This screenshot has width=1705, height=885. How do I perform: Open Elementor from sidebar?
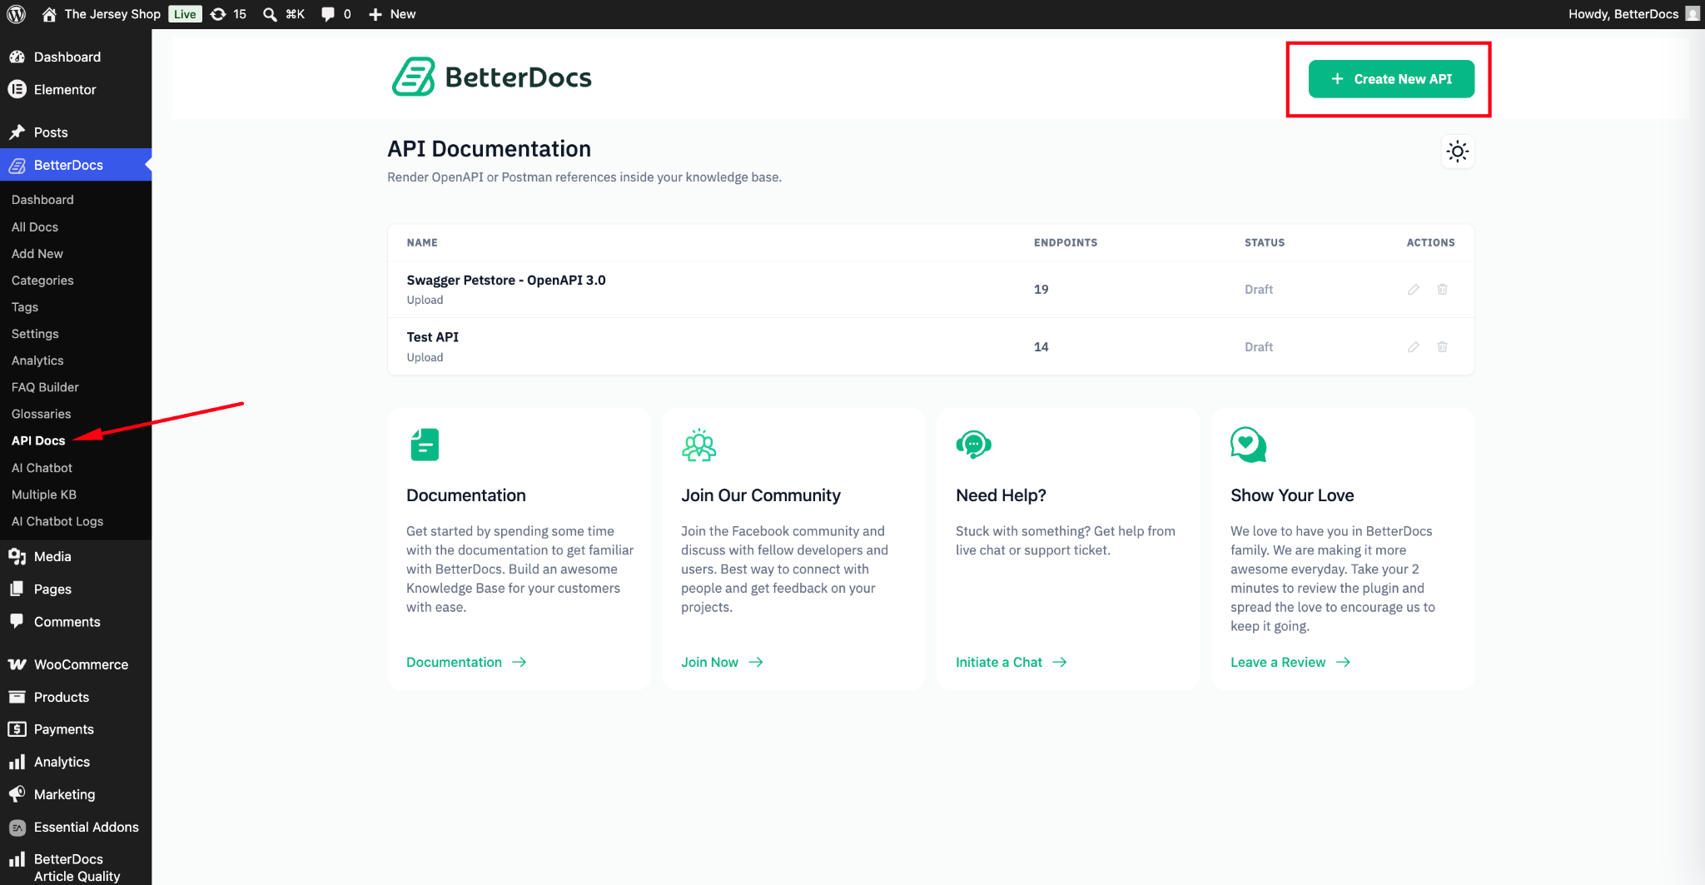(x=65, y=90)
